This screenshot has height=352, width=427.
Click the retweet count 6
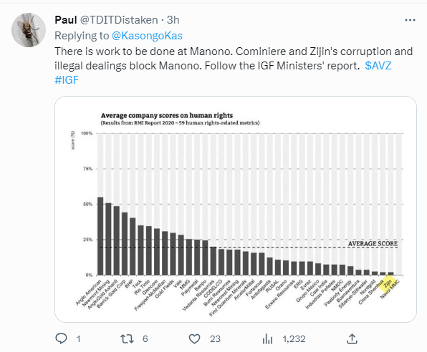click(x=145, y=338)
